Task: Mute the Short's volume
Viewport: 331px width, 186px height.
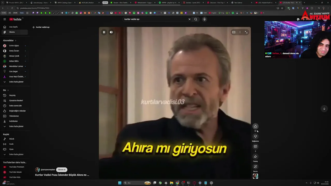Action: tap(111, 32)
